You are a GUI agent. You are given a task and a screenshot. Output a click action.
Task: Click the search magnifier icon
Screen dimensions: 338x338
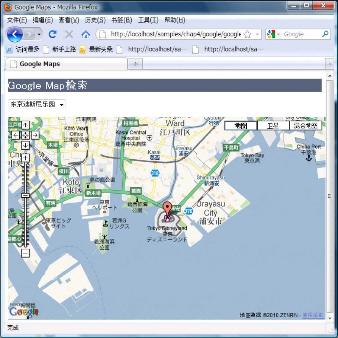coord(325,34)
